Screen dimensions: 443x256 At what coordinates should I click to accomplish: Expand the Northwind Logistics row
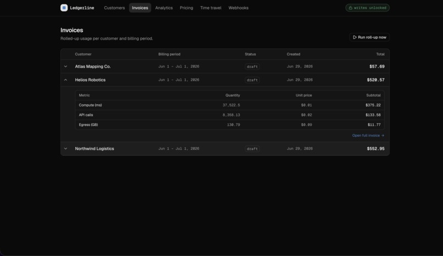tap(65, 149)
